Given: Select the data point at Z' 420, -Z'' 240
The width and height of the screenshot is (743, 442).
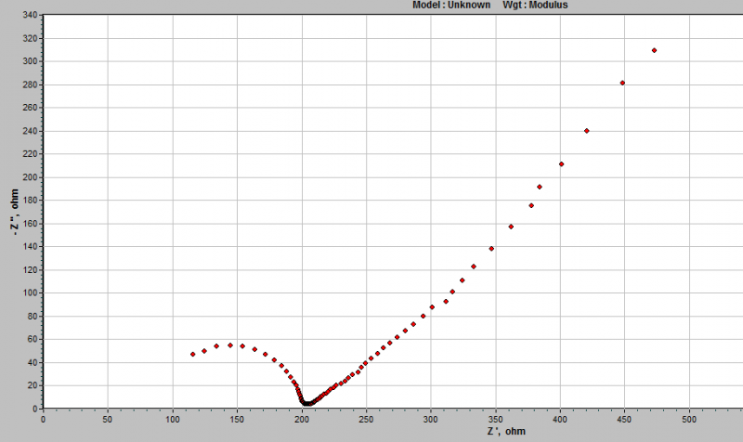Looking at the screenshot, I should [587, 131].
